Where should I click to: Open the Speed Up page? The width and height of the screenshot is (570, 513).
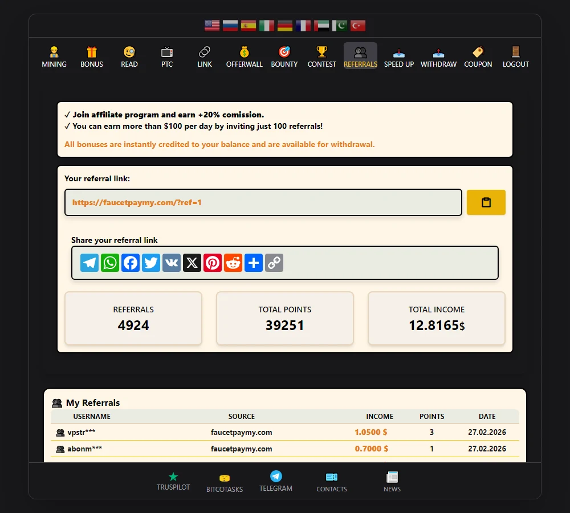(x=399, y=57)
